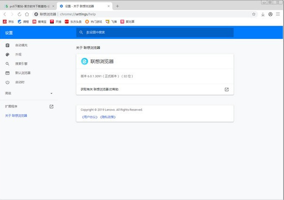The height and width of the screenshot is (200, 284).
Task: Open the 携程 bookmark
Action: pyautogui.click(x=23, y=22)
